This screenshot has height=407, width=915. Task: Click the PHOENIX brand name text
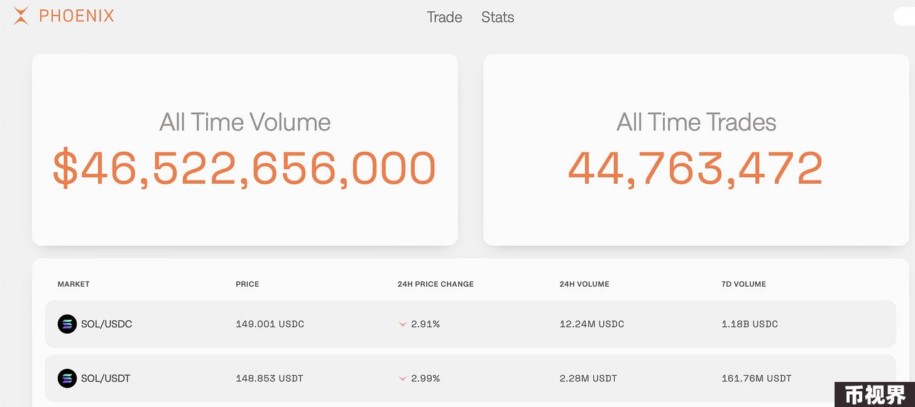[x=77, y=16]
